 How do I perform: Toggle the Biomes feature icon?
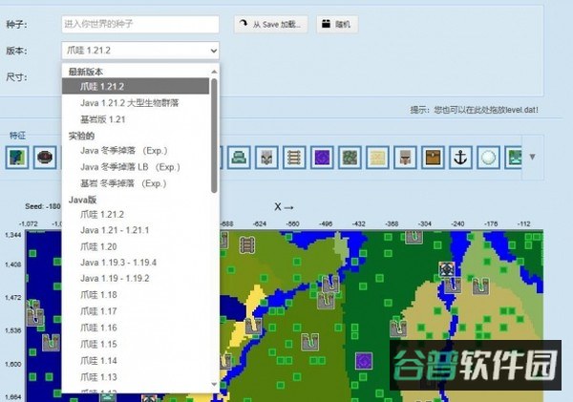[x=17, y=158]
